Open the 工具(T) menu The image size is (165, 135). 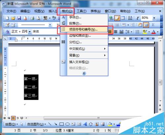click(x=82, y=11)
